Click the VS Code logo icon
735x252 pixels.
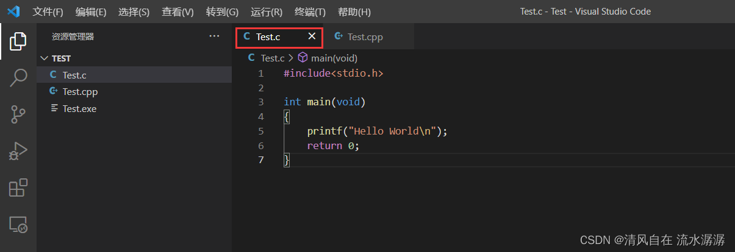click(x=14, y=12)
